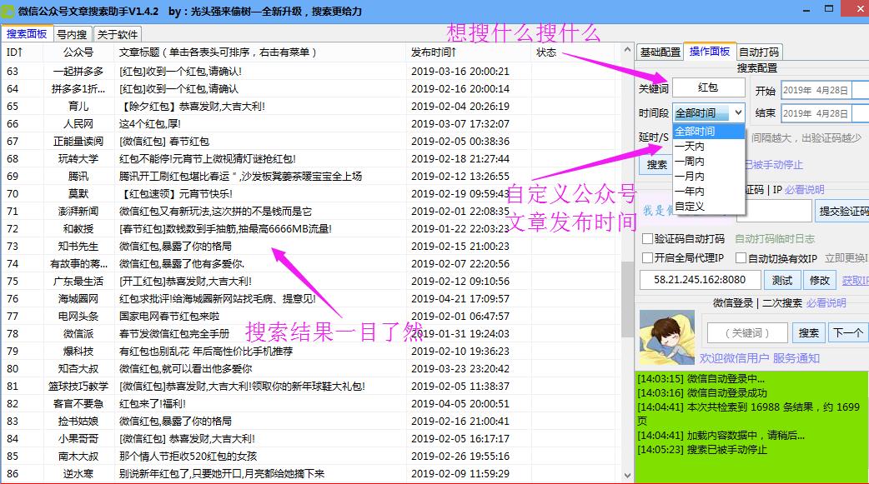This screenshot has height=484, width=869.
Task: Open the 自动打码临时日志 link
Action: [x=775, y=239]
